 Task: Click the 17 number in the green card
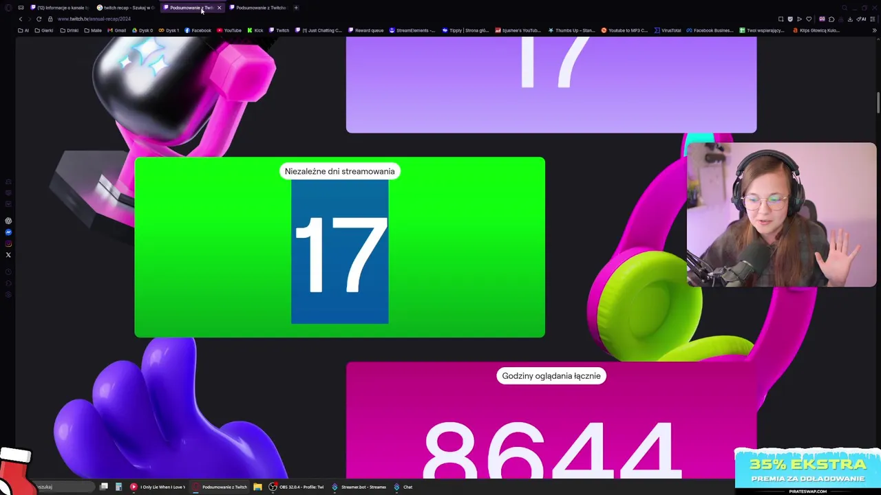(x=340, y=254)
